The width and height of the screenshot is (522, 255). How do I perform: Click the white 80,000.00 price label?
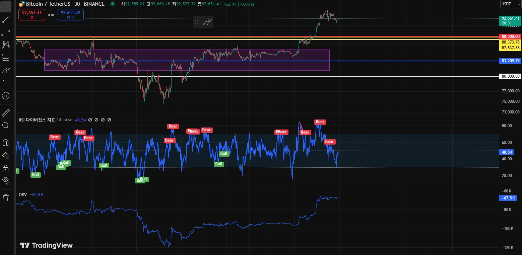click(x=511, y=76)
